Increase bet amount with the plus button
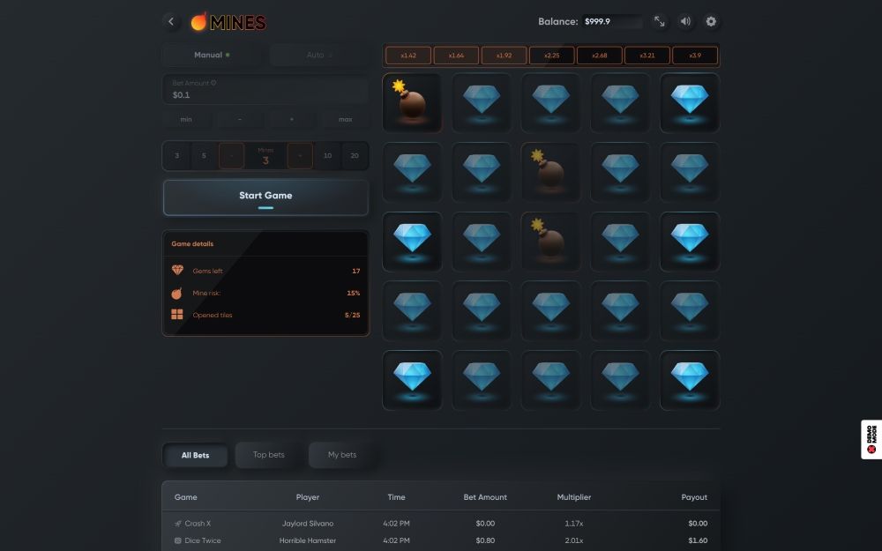The image size is (882, 551). [x=292, y=119]
